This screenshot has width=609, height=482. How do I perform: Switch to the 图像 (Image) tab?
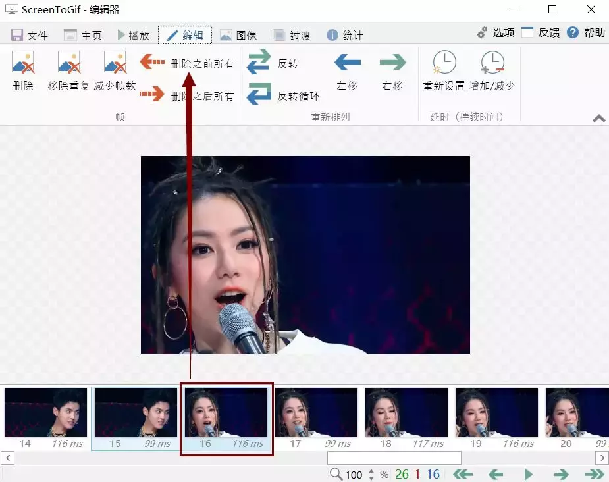238,36
